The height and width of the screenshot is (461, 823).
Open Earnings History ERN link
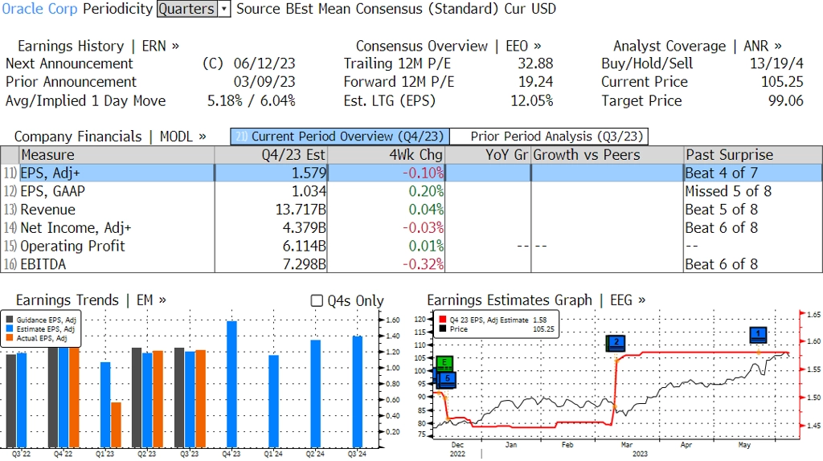tap(98, 46)
